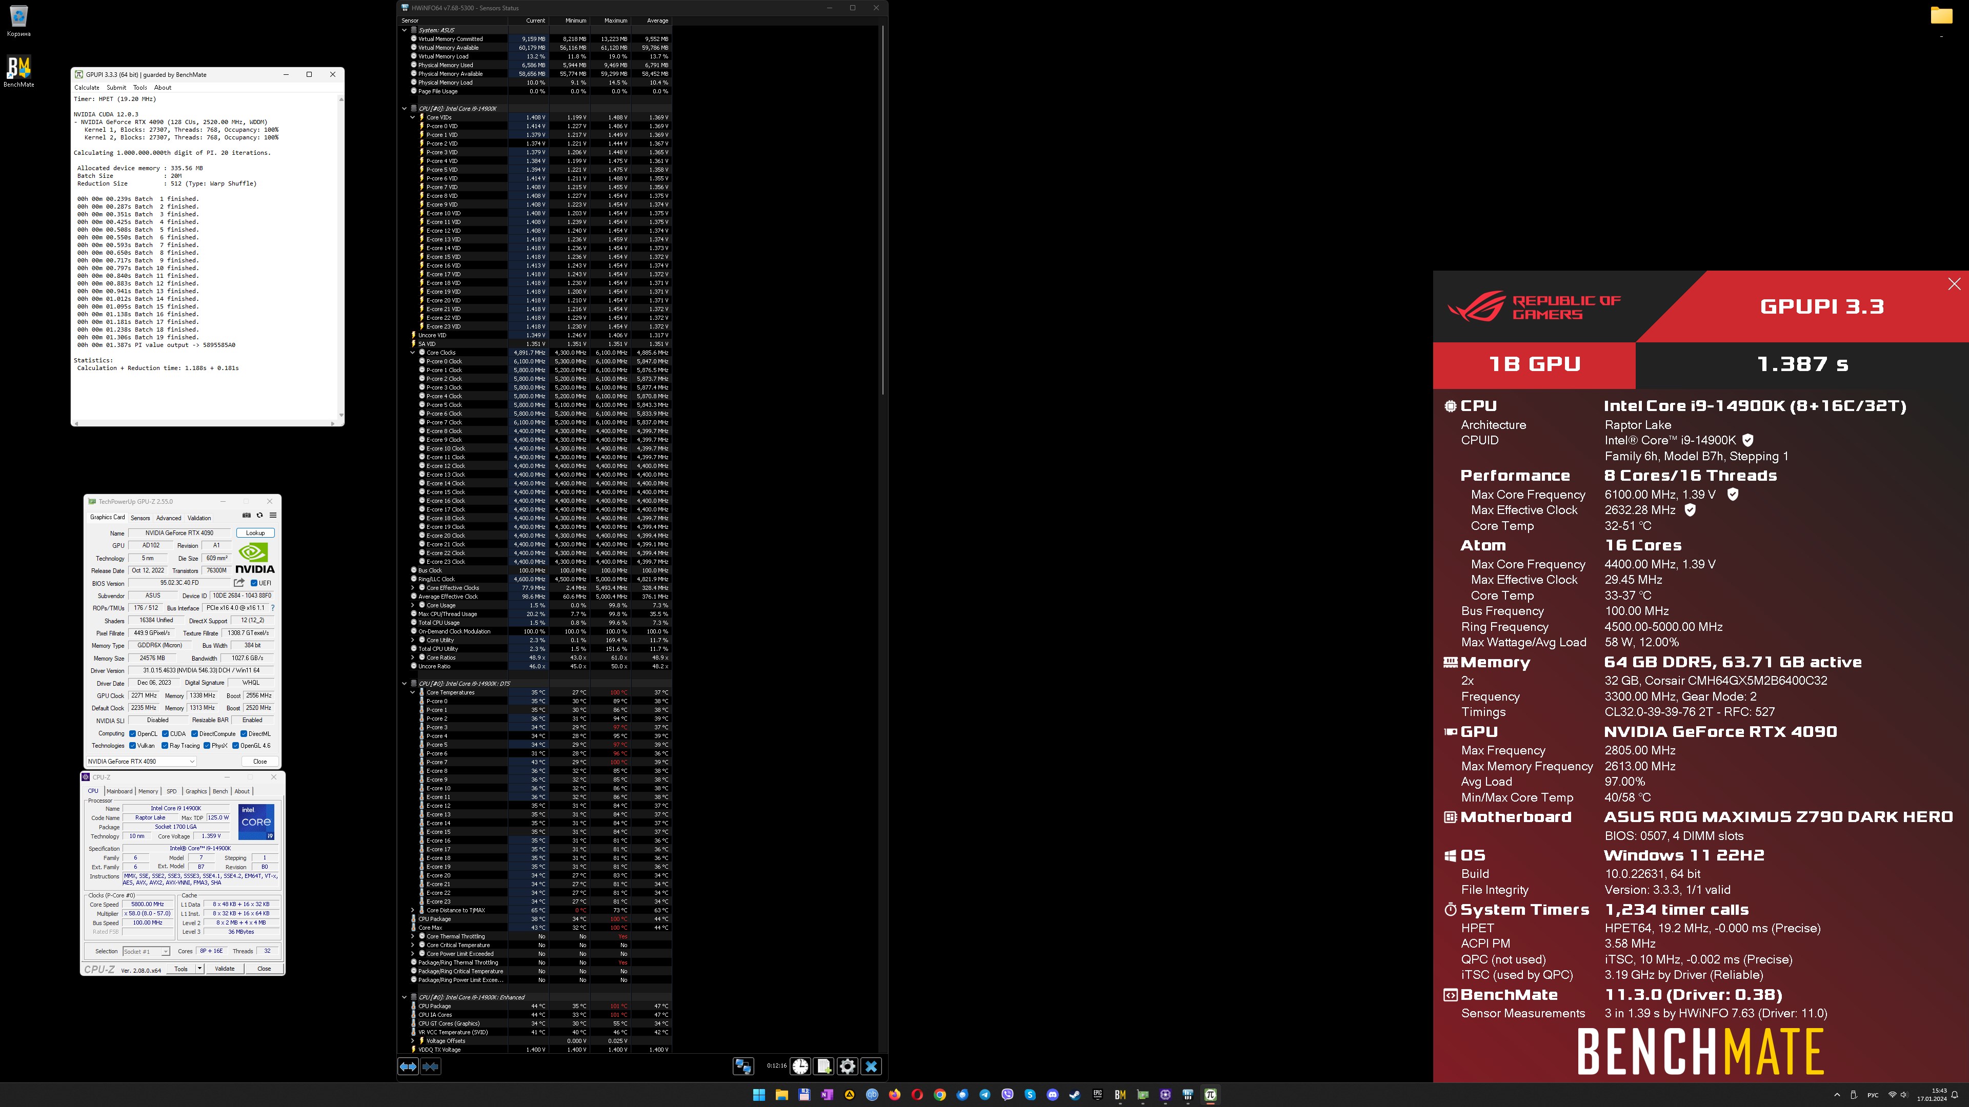Expand the Core Effective Clocks row
1969x1107 pixels.
point(413,587)
